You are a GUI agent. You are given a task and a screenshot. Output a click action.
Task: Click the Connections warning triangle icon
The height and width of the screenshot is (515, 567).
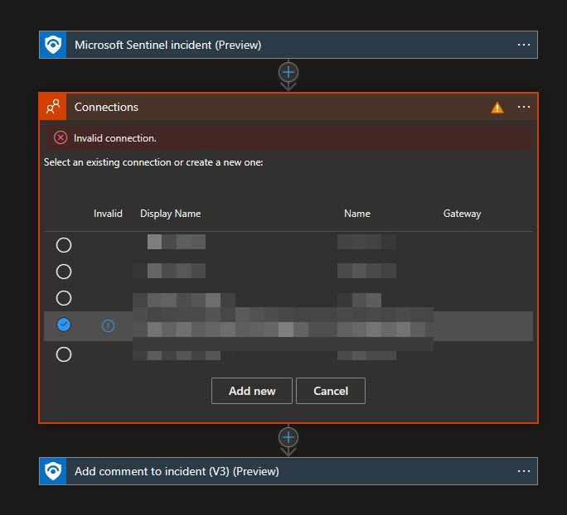click(x=497, y=108)
